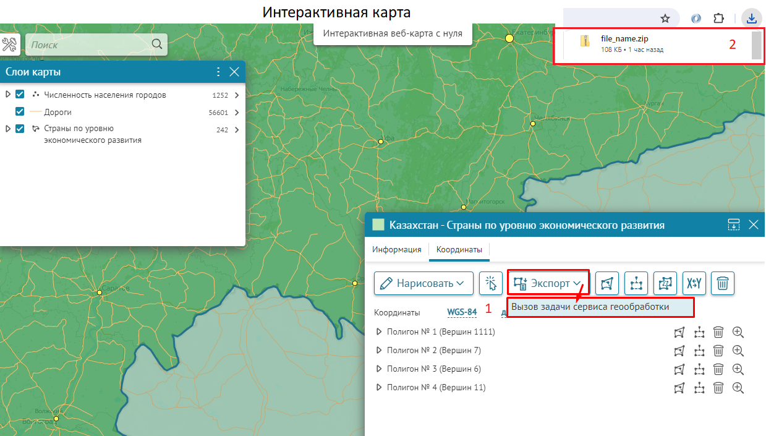Click the search magnifier icon
766x436 pixels.
(157, 44)
